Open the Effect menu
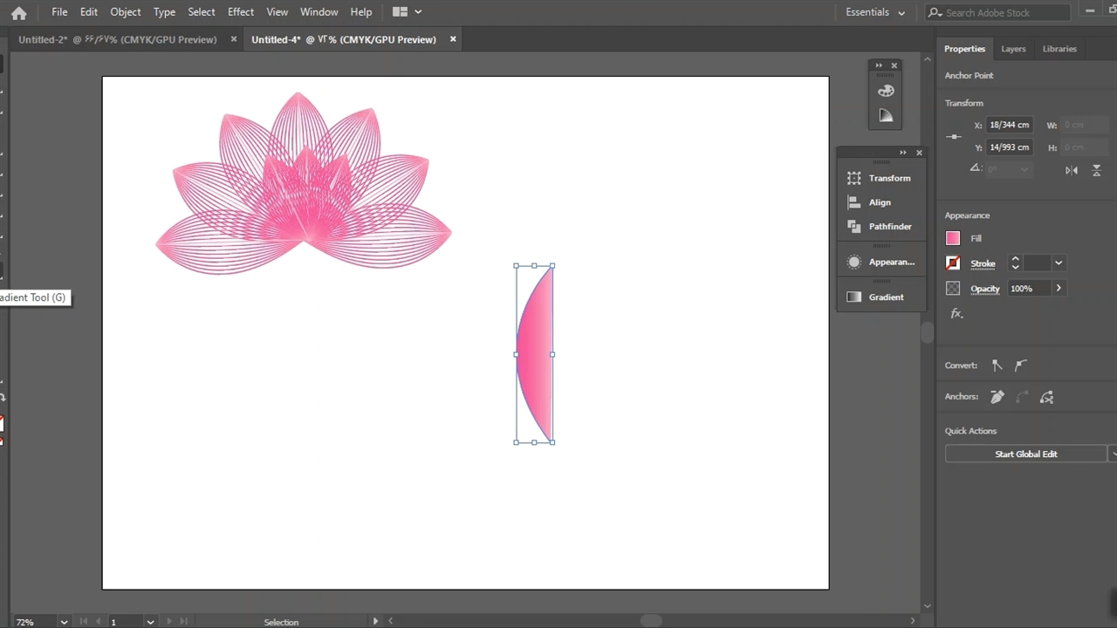The width and height of the screenshot is (1117, 628). click(240, 12)
